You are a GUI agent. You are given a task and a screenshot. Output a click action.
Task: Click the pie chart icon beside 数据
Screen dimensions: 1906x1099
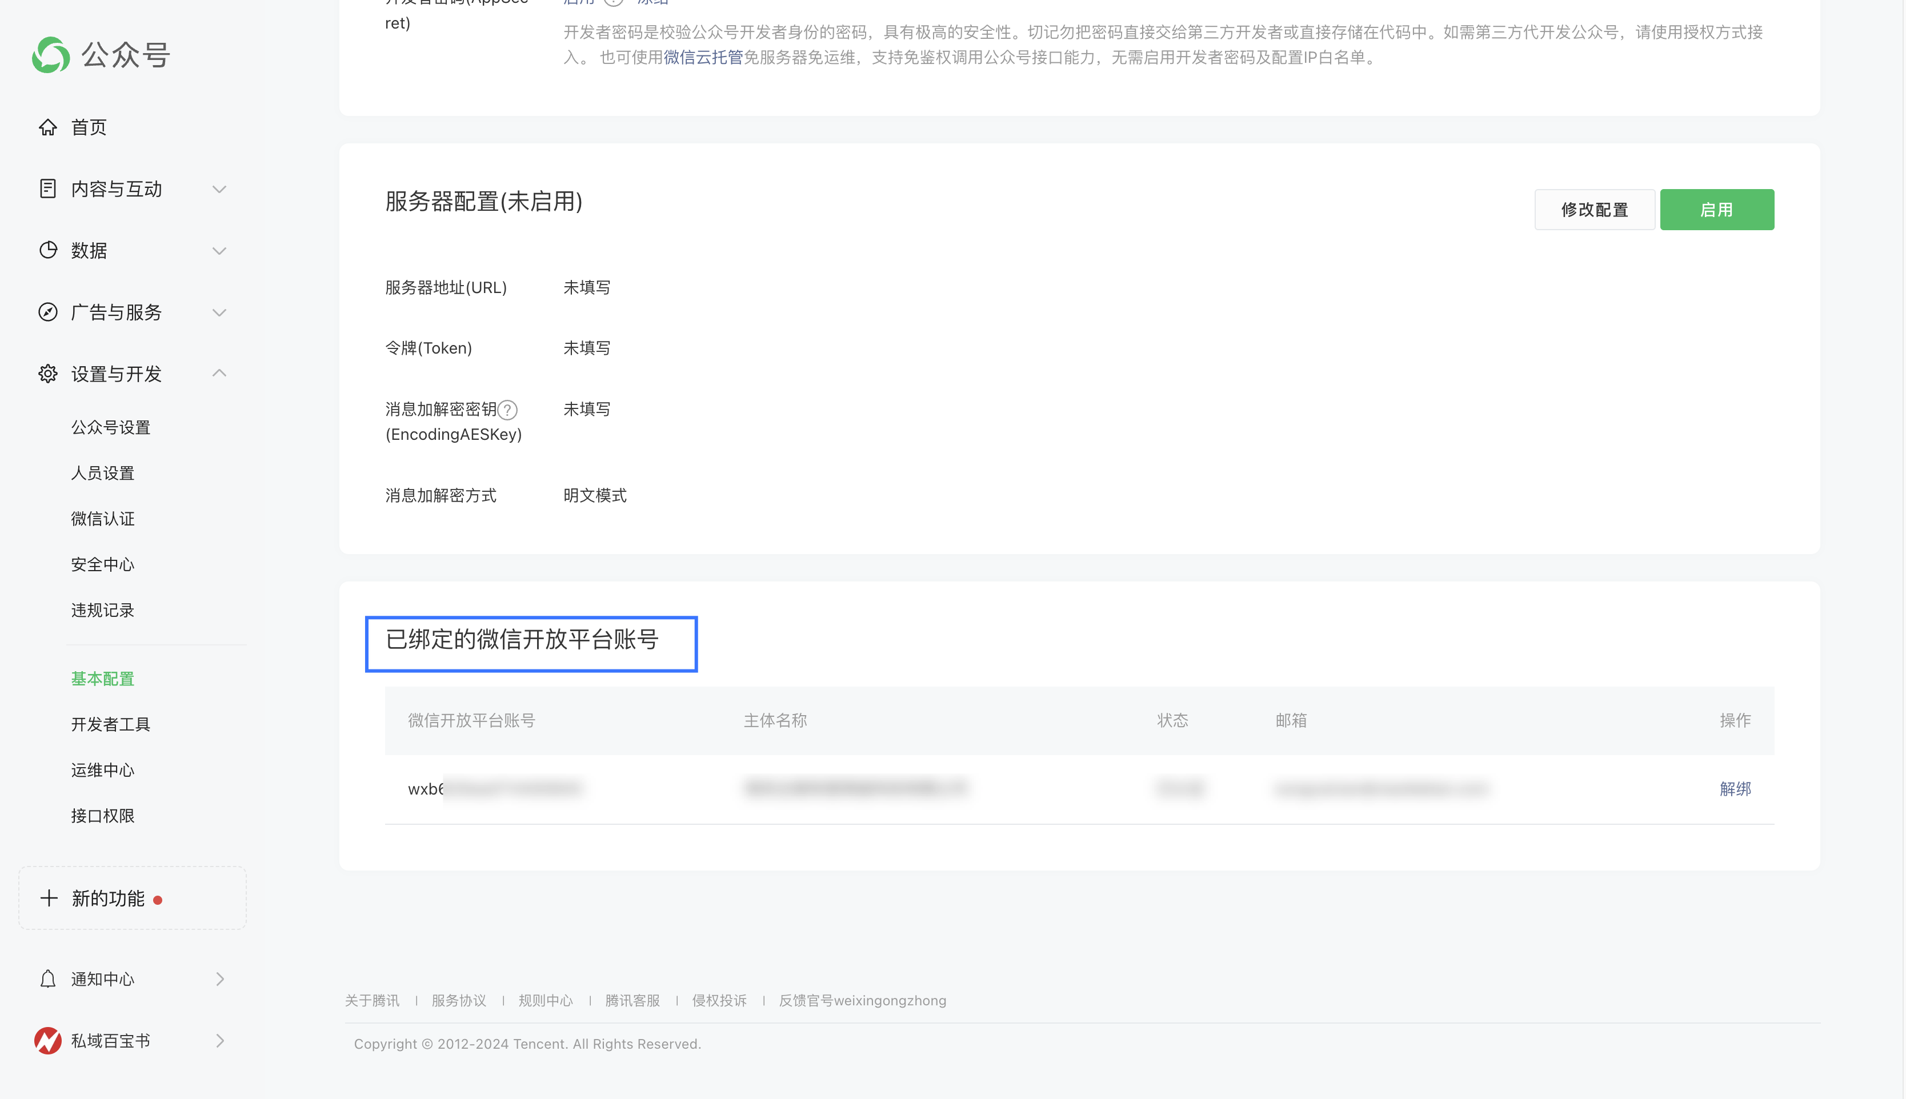(49, 250)
